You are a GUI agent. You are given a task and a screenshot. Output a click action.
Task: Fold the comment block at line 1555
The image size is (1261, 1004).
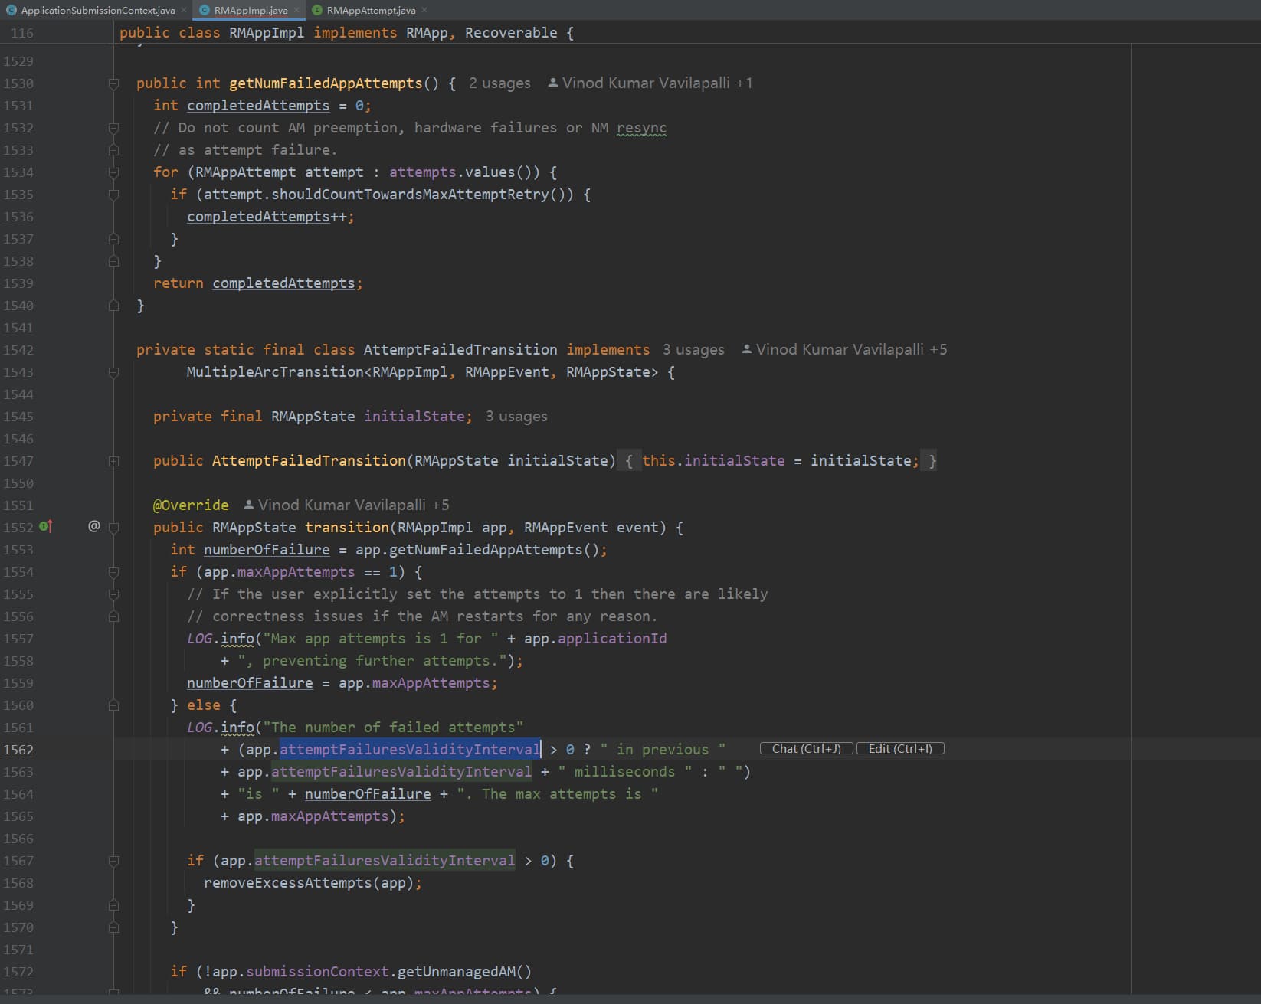click(x=113, y=594)
